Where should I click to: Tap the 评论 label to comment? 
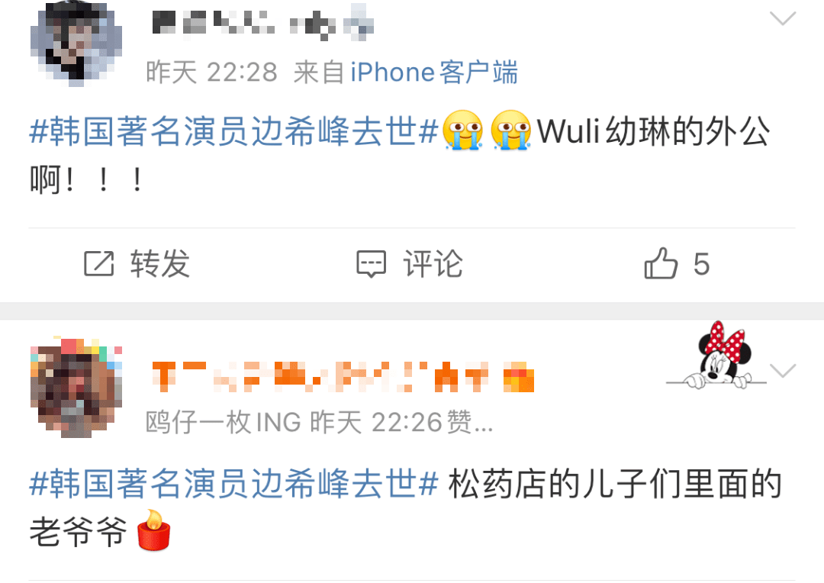[433, 263]
